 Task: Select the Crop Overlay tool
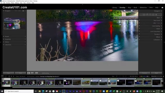[141, 15]
